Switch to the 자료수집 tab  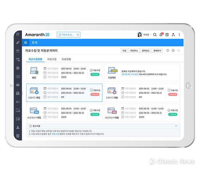(52, 59)
